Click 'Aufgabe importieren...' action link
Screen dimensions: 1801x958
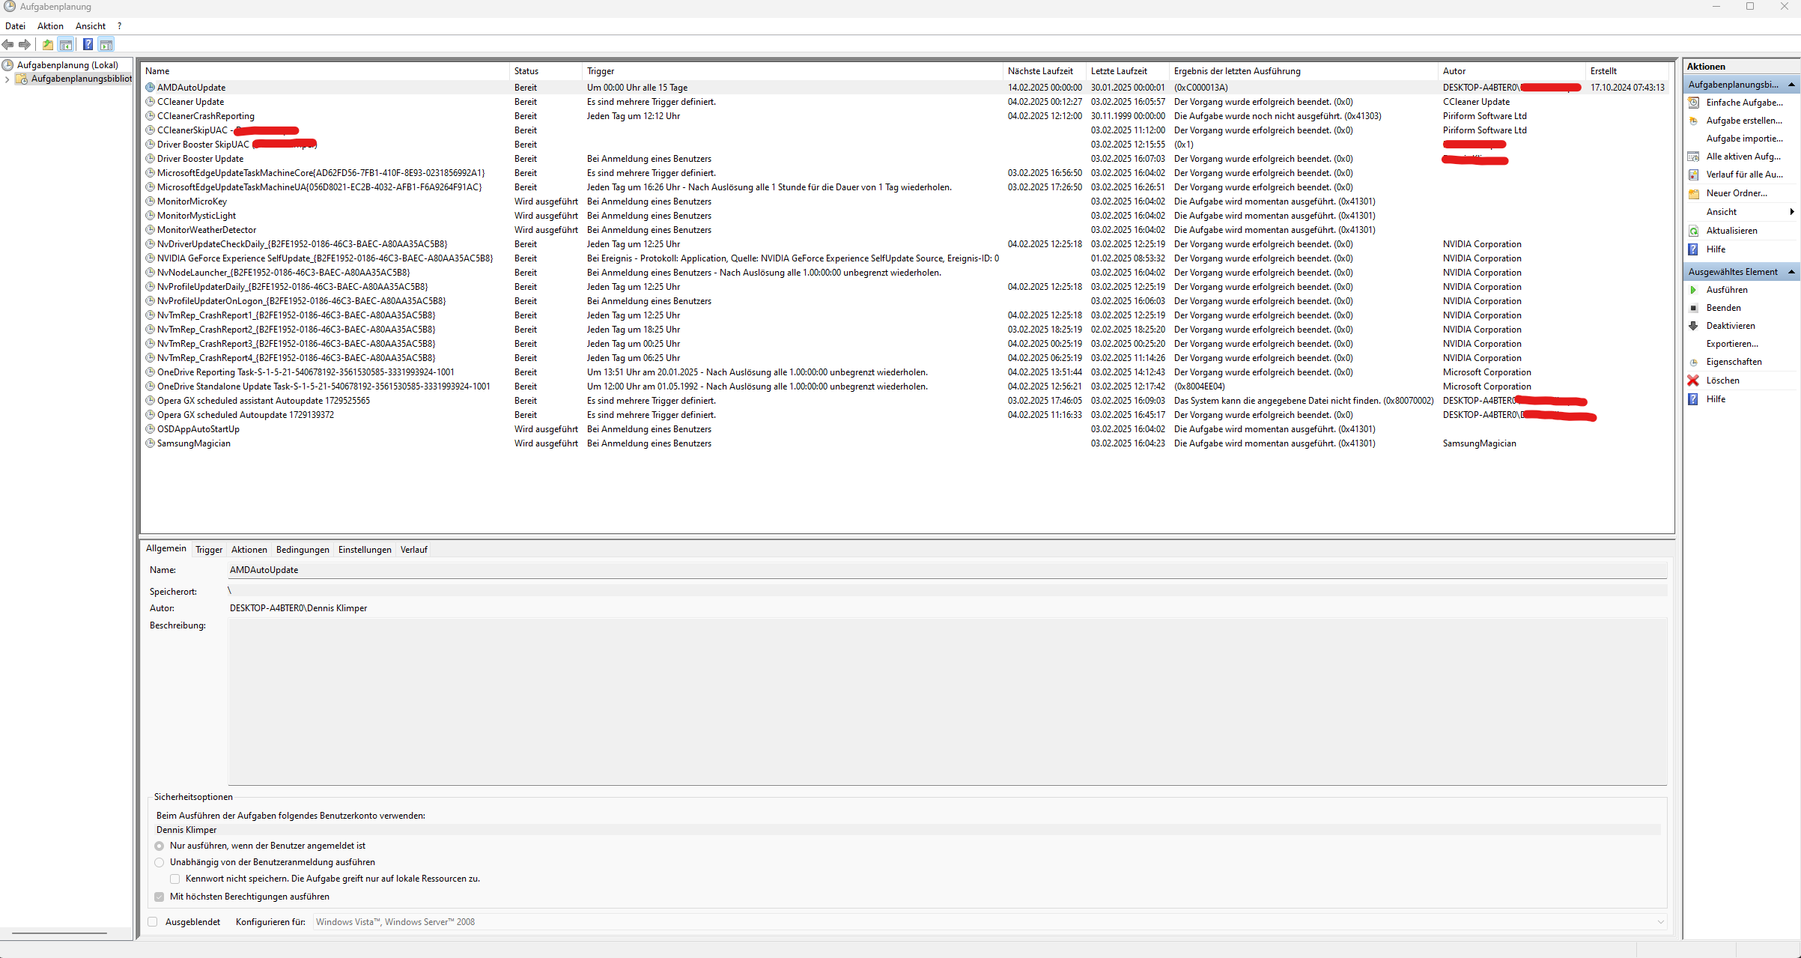(1744, 139)
